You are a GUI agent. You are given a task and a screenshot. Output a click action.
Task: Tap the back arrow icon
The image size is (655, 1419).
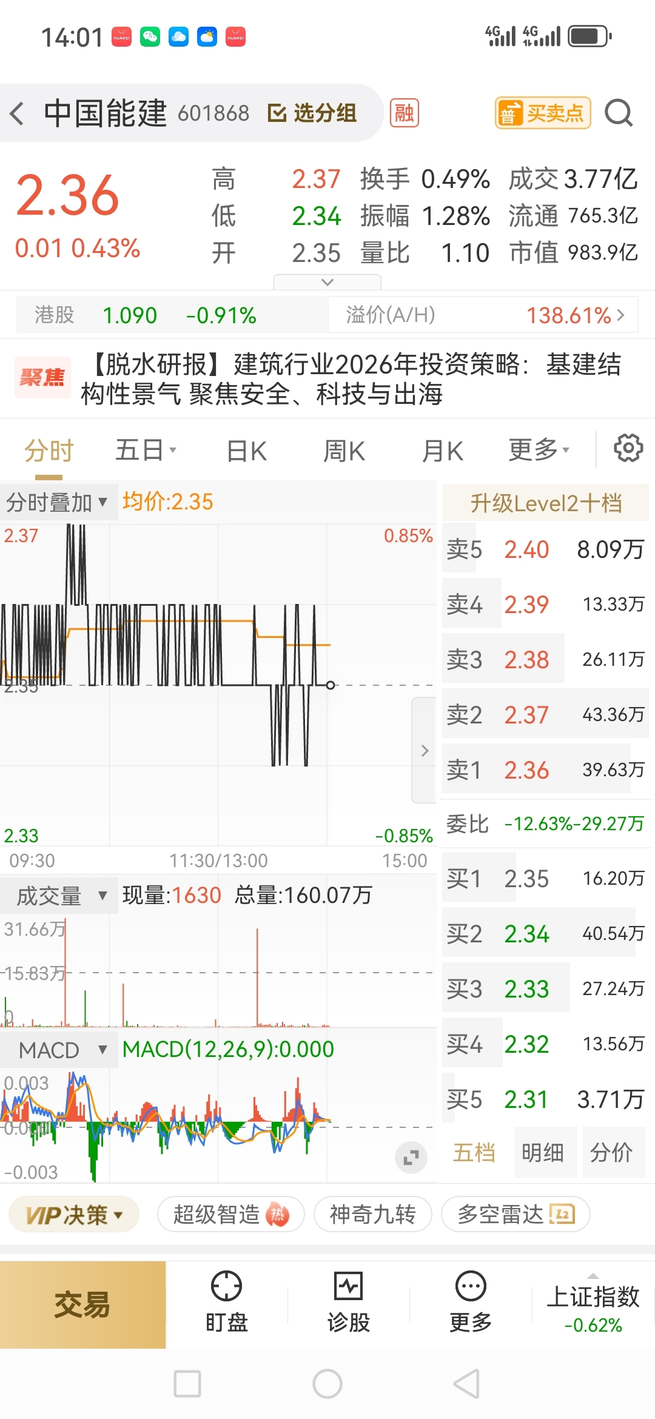click(18, 113)
